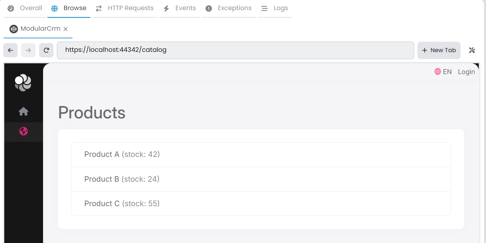Click the Login link

tap(466, 71)
